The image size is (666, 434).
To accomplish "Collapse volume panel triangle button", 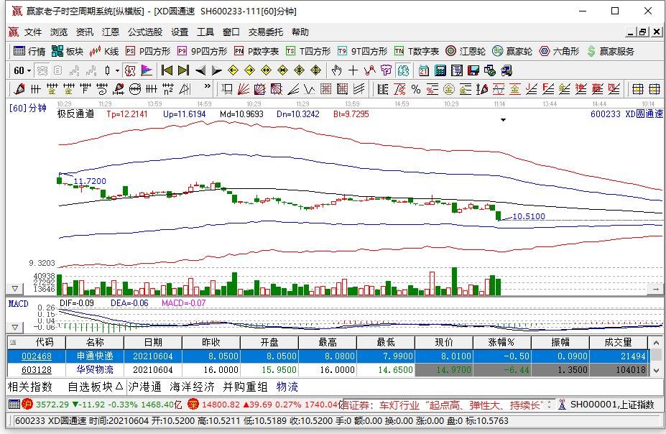I will click(x=15, y=289).
